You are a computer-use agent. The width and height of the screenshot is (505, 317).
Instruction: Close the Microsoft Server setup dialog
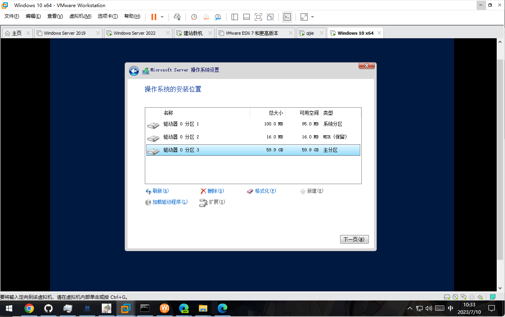[367, 65]
